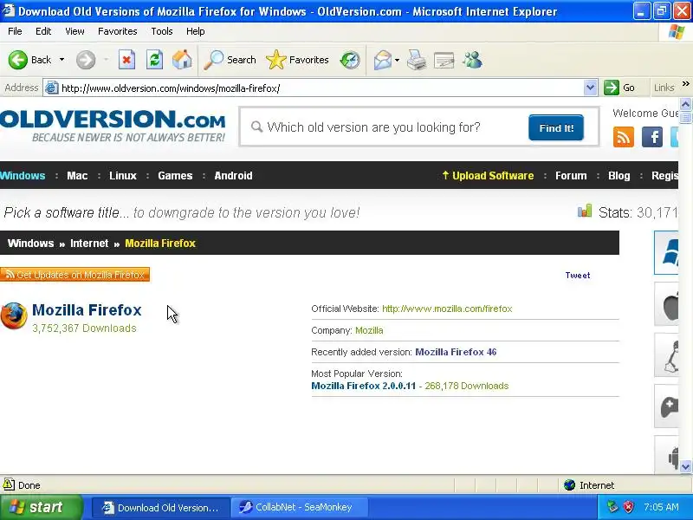693x520 pixels.
Task: Refresh the page with green arrows icon
Action: pos(155,60)
